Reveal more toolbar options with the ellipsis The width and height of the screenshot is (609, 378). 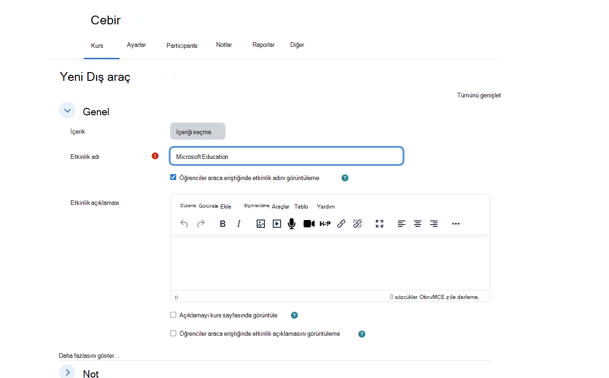(456, 224)
